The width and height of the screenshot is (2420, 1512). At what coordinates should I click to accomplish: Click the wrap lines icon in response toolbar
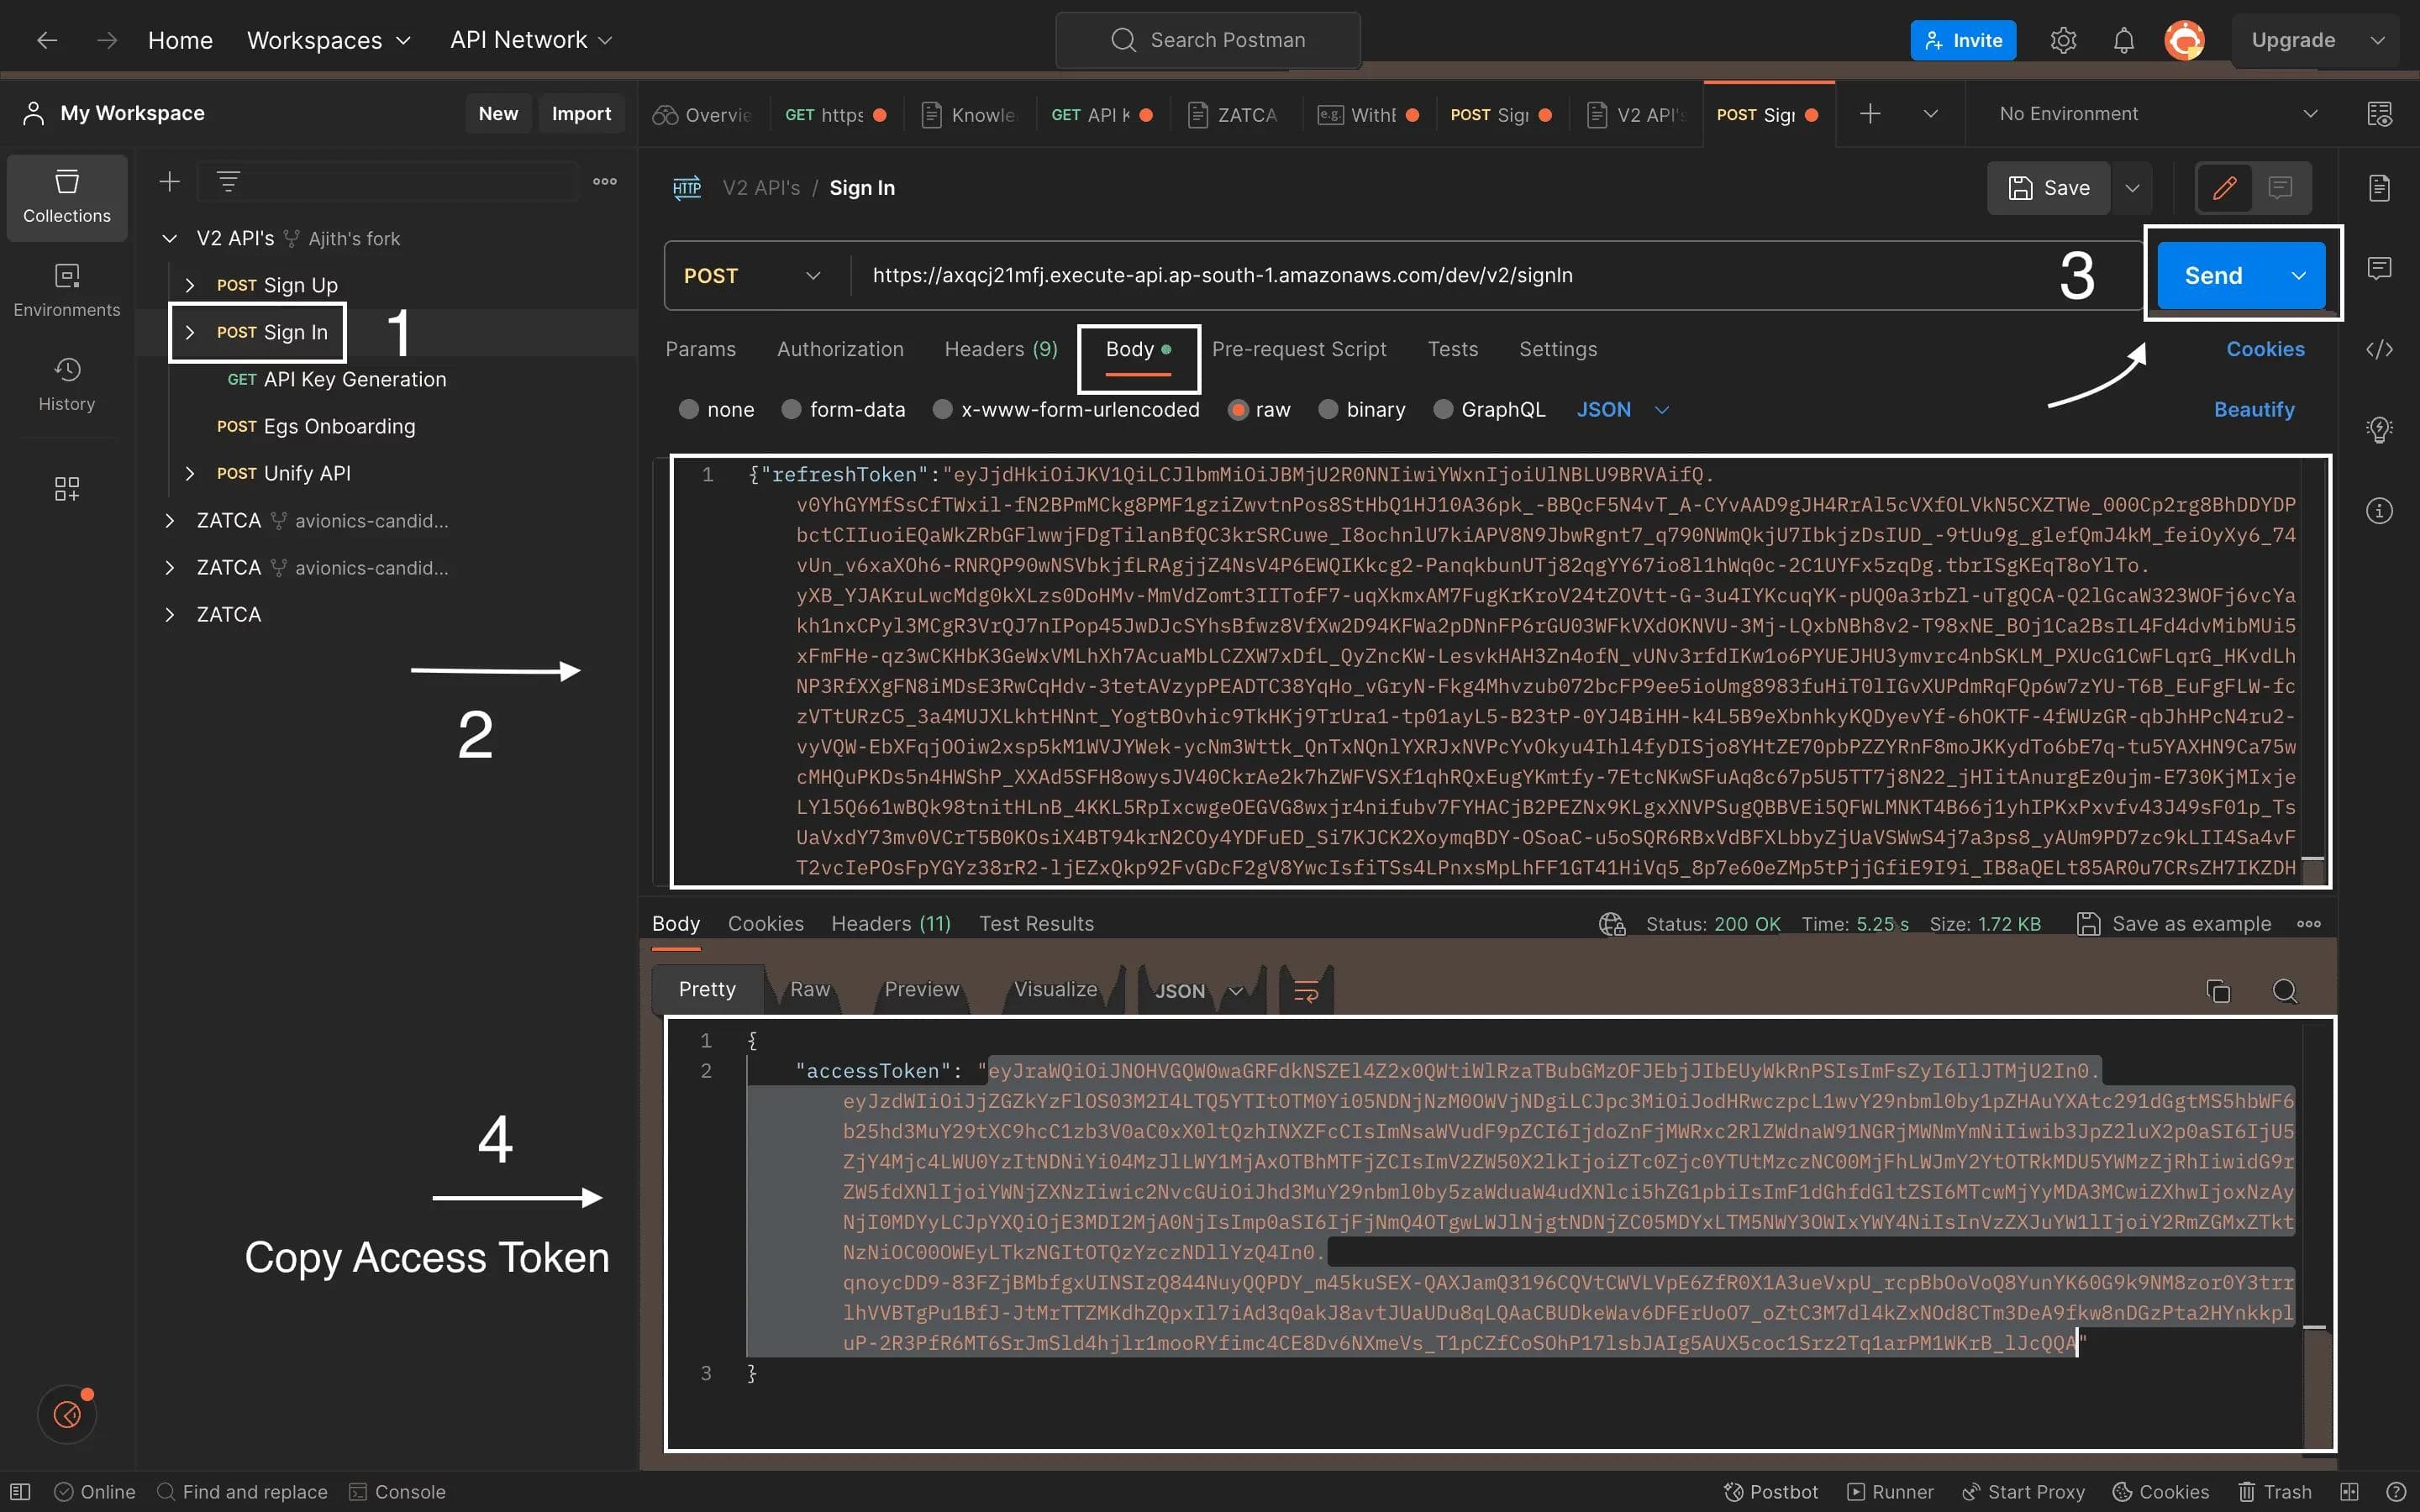(x=1306, y=991)
